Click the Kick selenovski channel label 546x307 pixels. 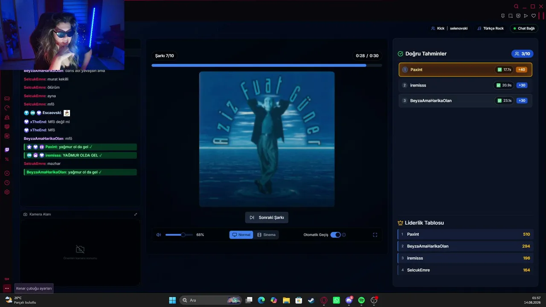[x=449, y=29]
